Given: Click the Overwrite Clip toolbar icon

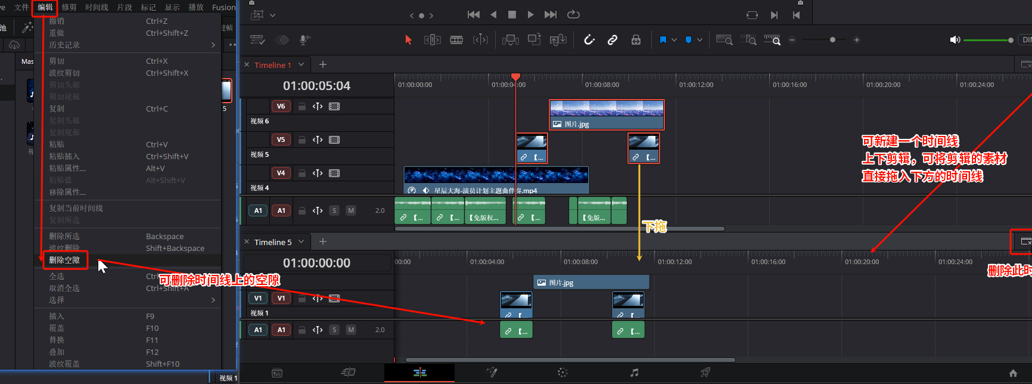Looking at the screenshot, I should pos(534,39).
